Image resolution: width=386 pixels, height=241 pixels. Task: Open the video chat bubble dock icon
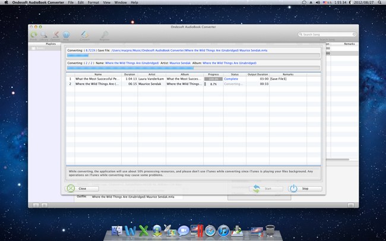click(183, 231)
